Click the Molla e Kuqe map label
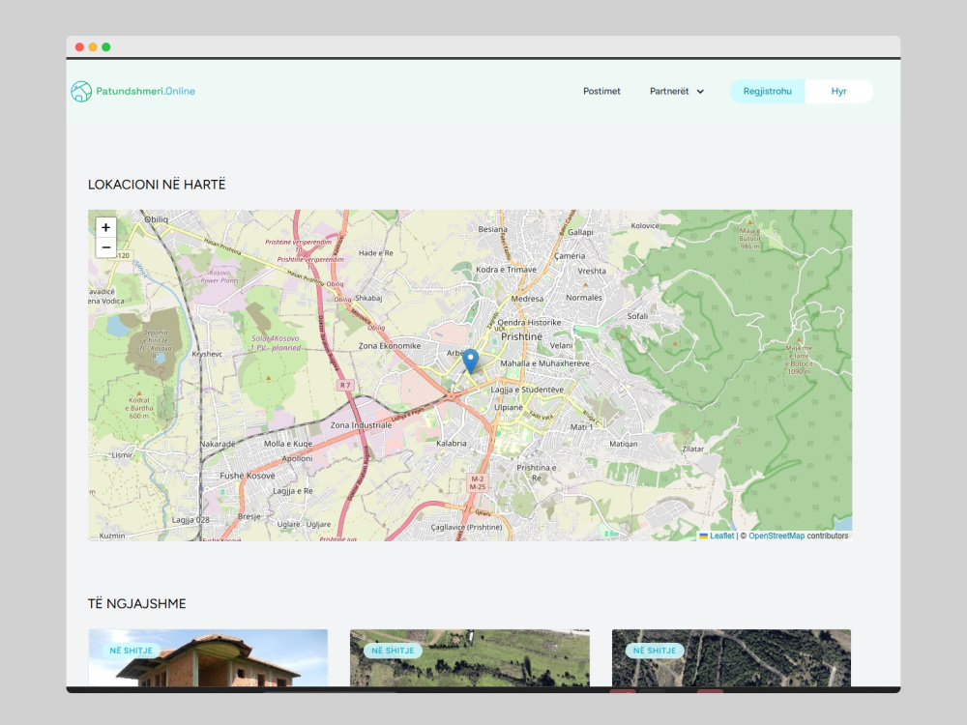The width and height of the screenshot is (967, 725). pyautogui.click(x=288, y=444)
